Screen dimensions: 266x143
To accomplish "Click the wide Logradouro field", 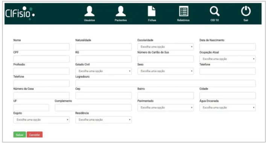I will [x=166, y=83].
